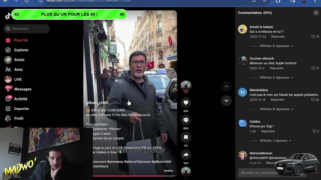
Task: Like the video with the heart icon
Action: tap(186, 102)
